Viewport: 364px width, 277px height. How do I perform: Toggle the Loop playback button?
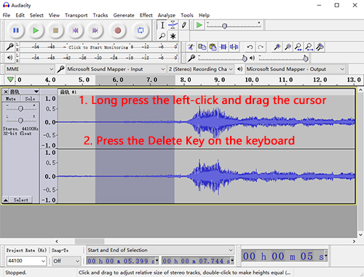point(141,31)
